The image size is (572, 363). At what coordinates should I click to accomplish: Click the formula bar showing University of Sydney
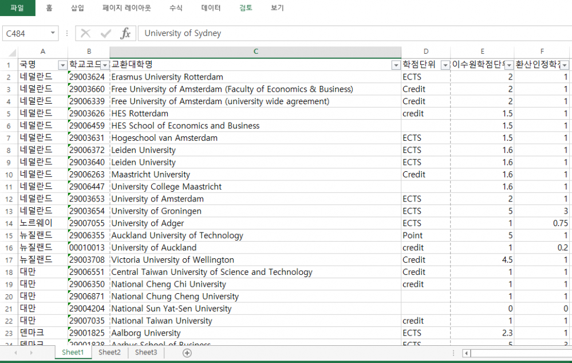coord(344,34)
